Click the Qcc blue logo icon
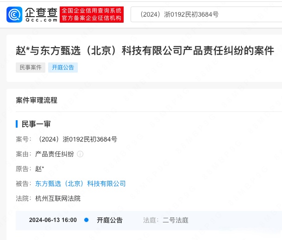 14,14
